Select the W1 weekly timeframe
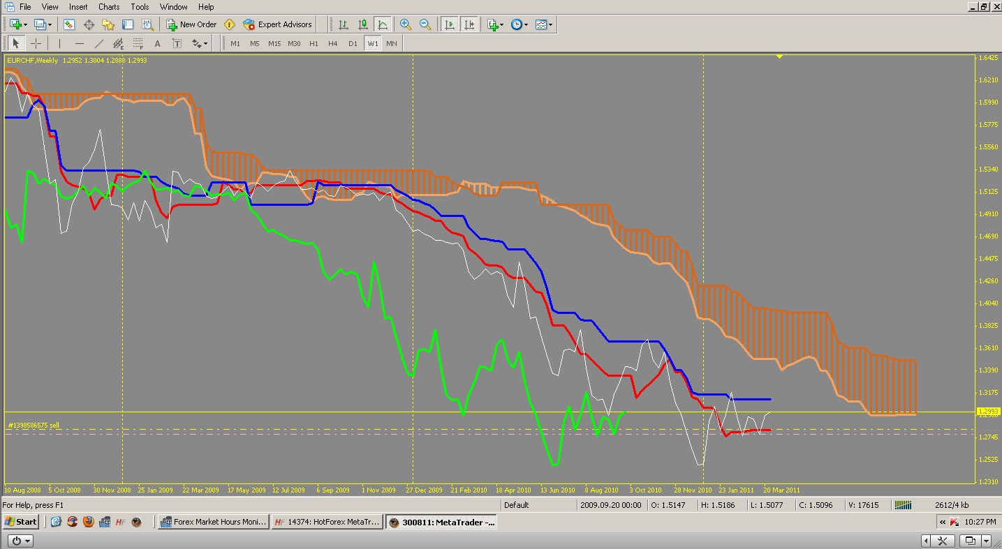The width and height of the screenshot is (1002, 549). point(373,43)
